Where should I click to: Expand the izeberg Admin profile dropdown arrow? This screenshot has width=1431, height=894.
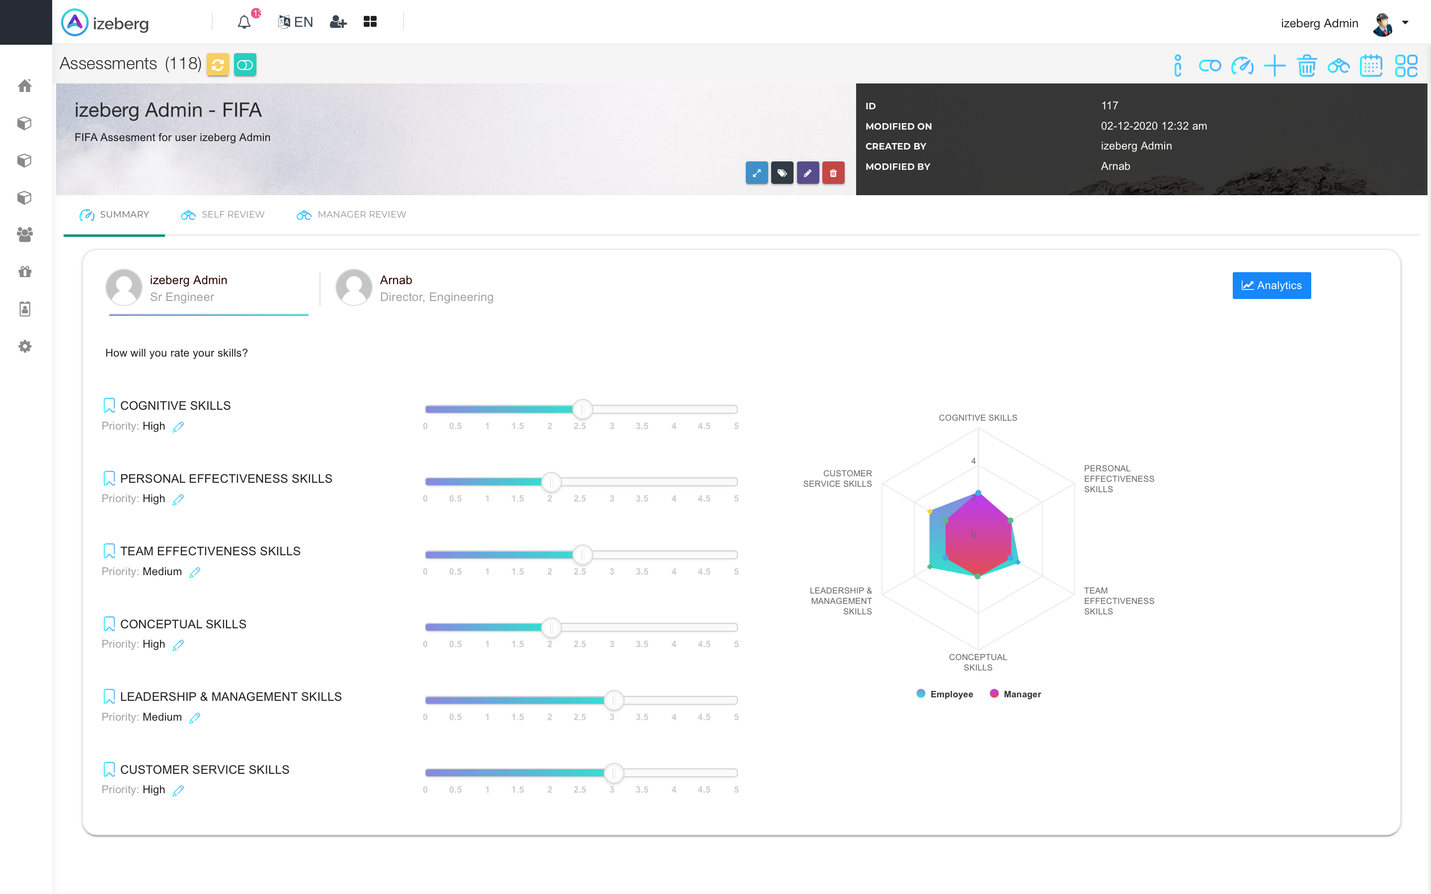point(1405,23)
